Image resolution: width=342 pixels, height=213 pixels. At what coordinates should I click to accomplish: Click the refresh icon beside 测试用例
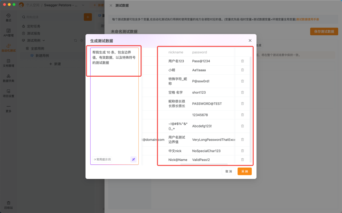point(75,40)
